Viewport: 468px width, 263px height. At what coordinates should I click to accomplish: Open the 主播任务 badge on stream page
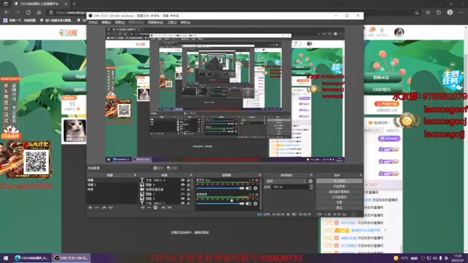point(452,79)
